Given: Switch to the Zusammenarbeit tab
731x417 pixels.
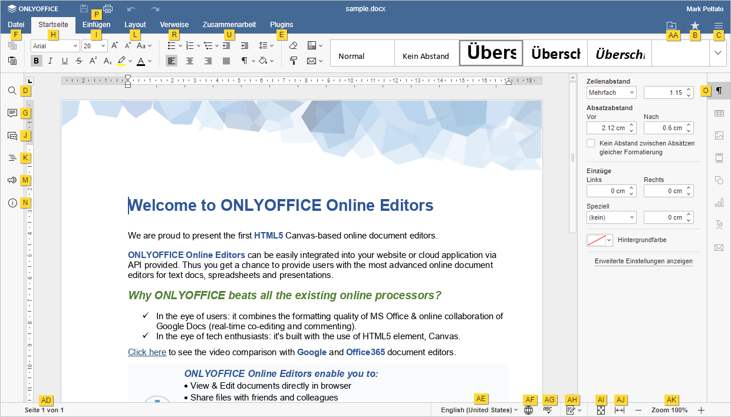Looking at the screenshot, I should pos(229,25).
